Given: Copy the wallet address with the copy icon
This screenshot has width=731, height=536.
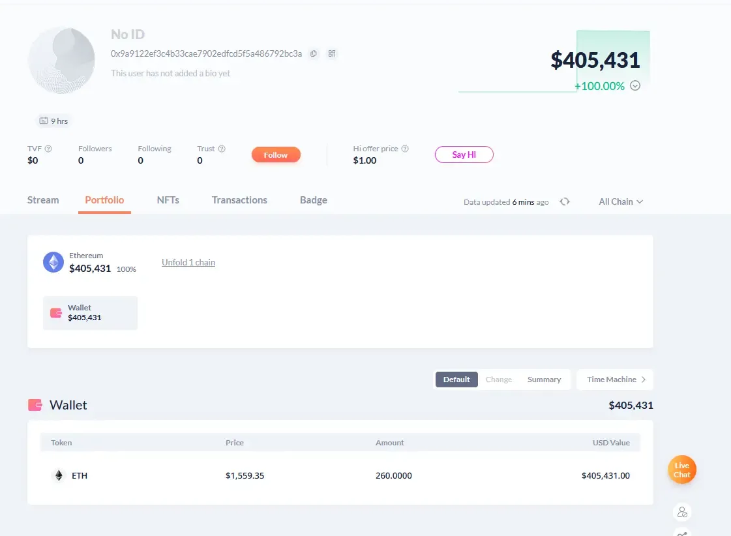Looking at the screenshot, I should 314,53.
